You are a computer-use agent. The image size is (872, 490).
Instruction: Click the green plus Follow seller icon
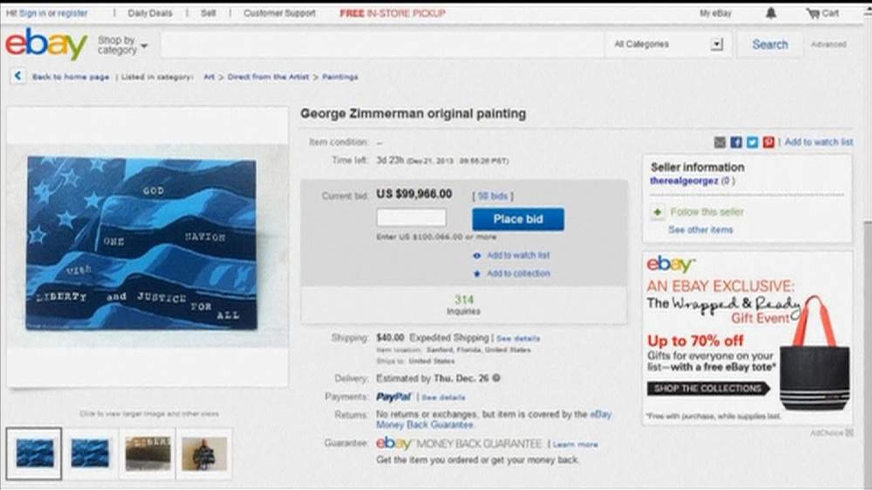pos(658,212)
